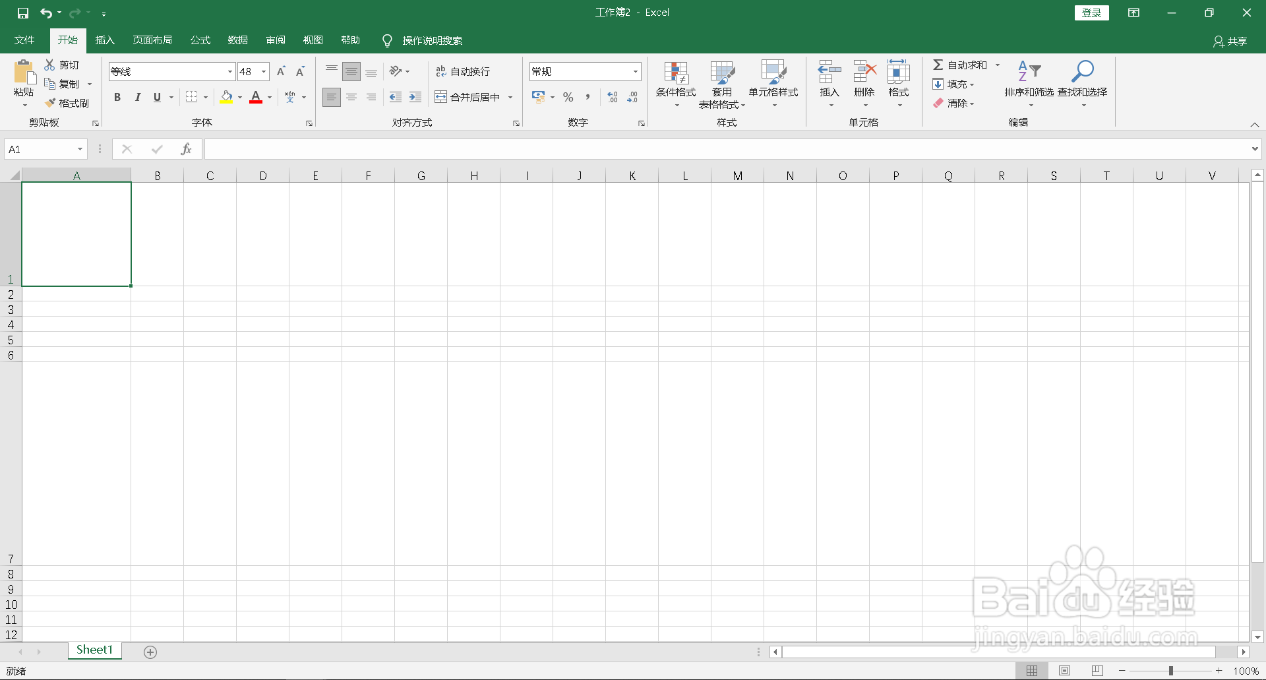Open font name dropdown (等线)

pyautogui.click(x=230, y=71)
